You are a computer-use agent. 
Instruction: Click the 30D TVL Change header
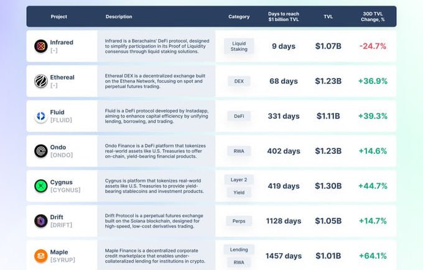click(x=373, y=16)
